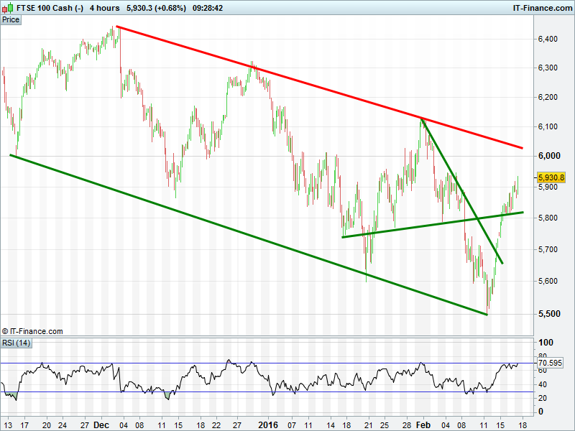The width and height of the screenshot is (575, 431).
Task: Click the RSI value label 70.595
Action: tap(551, 363)
